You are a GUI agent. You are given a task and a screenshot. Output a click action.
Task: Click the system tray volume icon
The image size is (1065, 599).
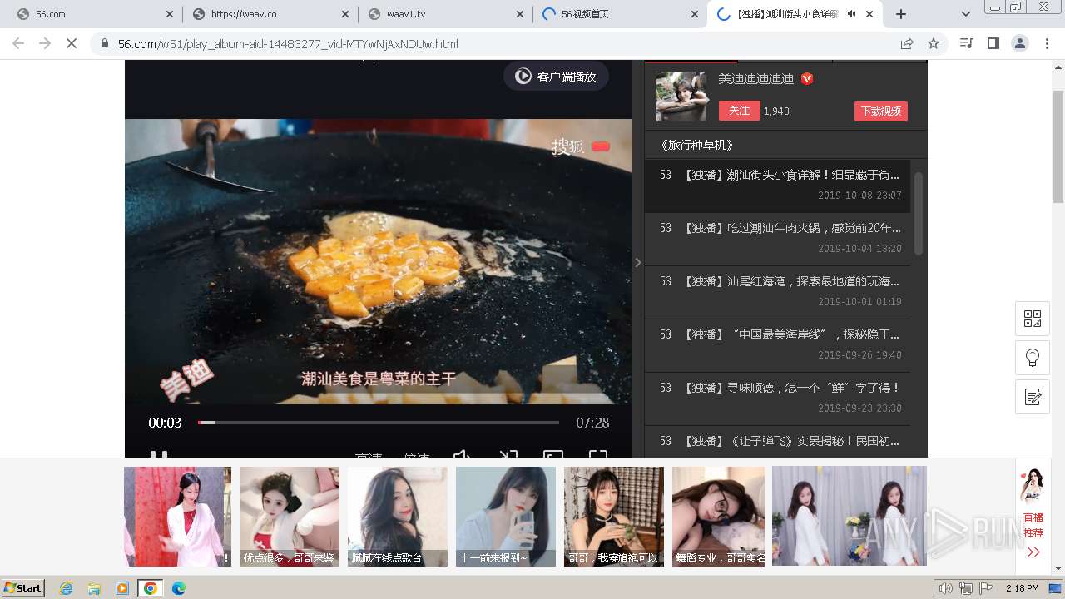coord(946,588)
